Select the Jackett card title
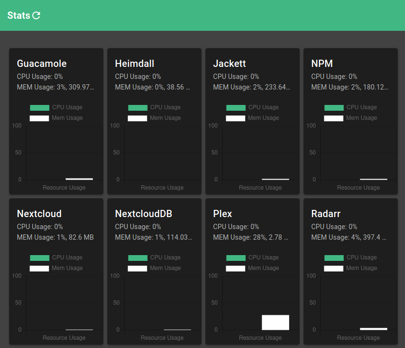The image size is (405, 348). click(x=229, y=64)
